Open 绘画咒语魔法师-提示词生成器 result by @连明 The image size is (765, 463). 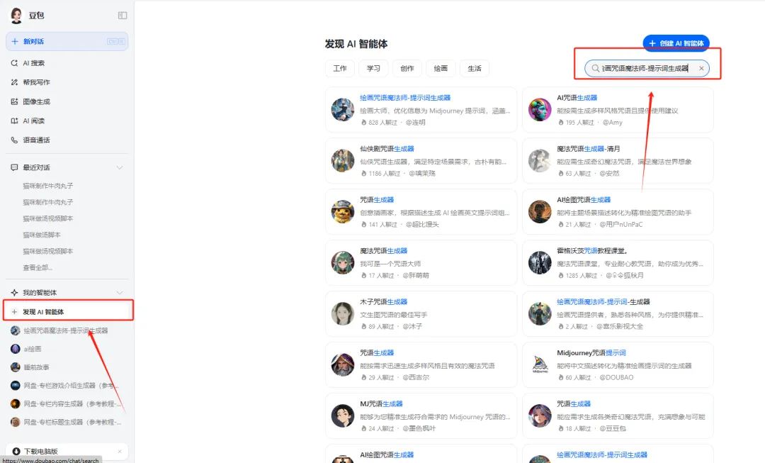pyautogui.click(x=421, y=110)
